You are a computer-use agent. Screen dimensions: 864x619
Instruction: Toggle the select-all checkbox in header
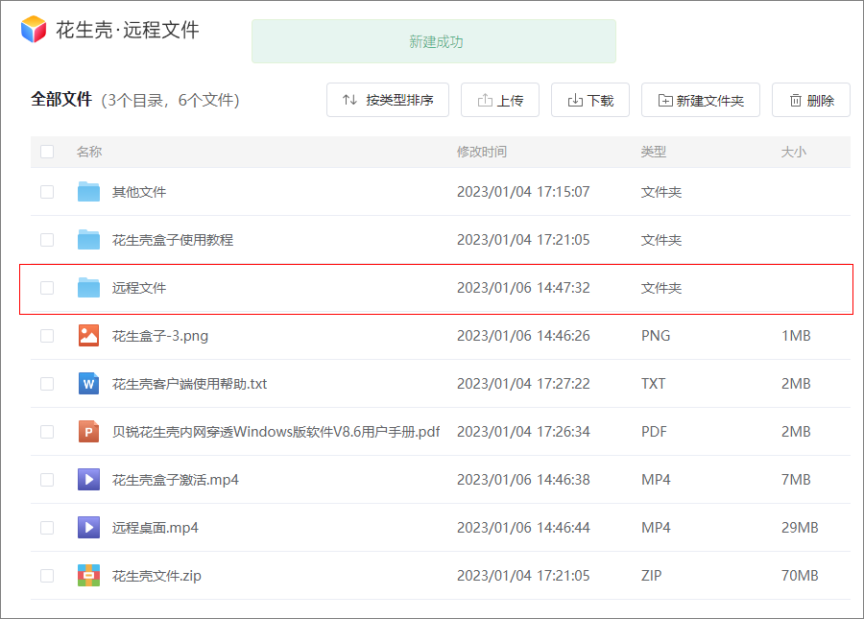[x=47, y=152]
